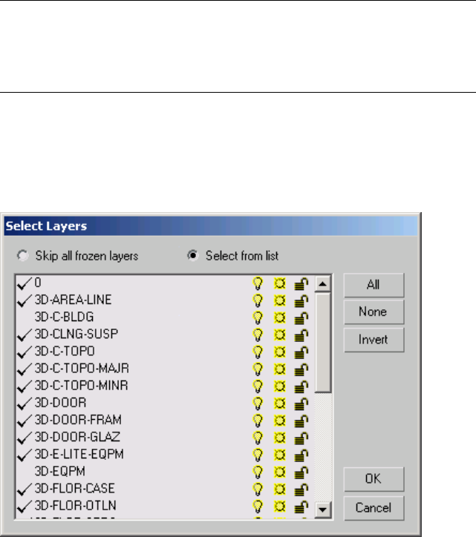Click the layer list scrollbar thumb
Screen dimensions: 476x537
[322, 342]
